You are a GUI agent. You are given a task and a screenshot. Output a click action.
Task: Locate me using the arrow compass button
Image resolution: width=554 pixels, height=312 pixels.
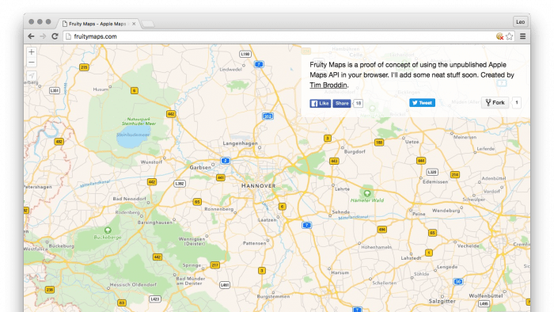tap(32, 75)
